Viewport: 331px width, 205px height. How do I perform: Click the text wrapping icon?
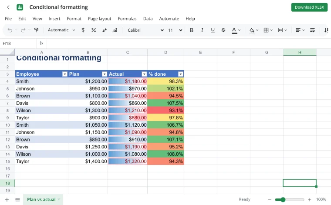pyautogui.click(x=312, y=30)
